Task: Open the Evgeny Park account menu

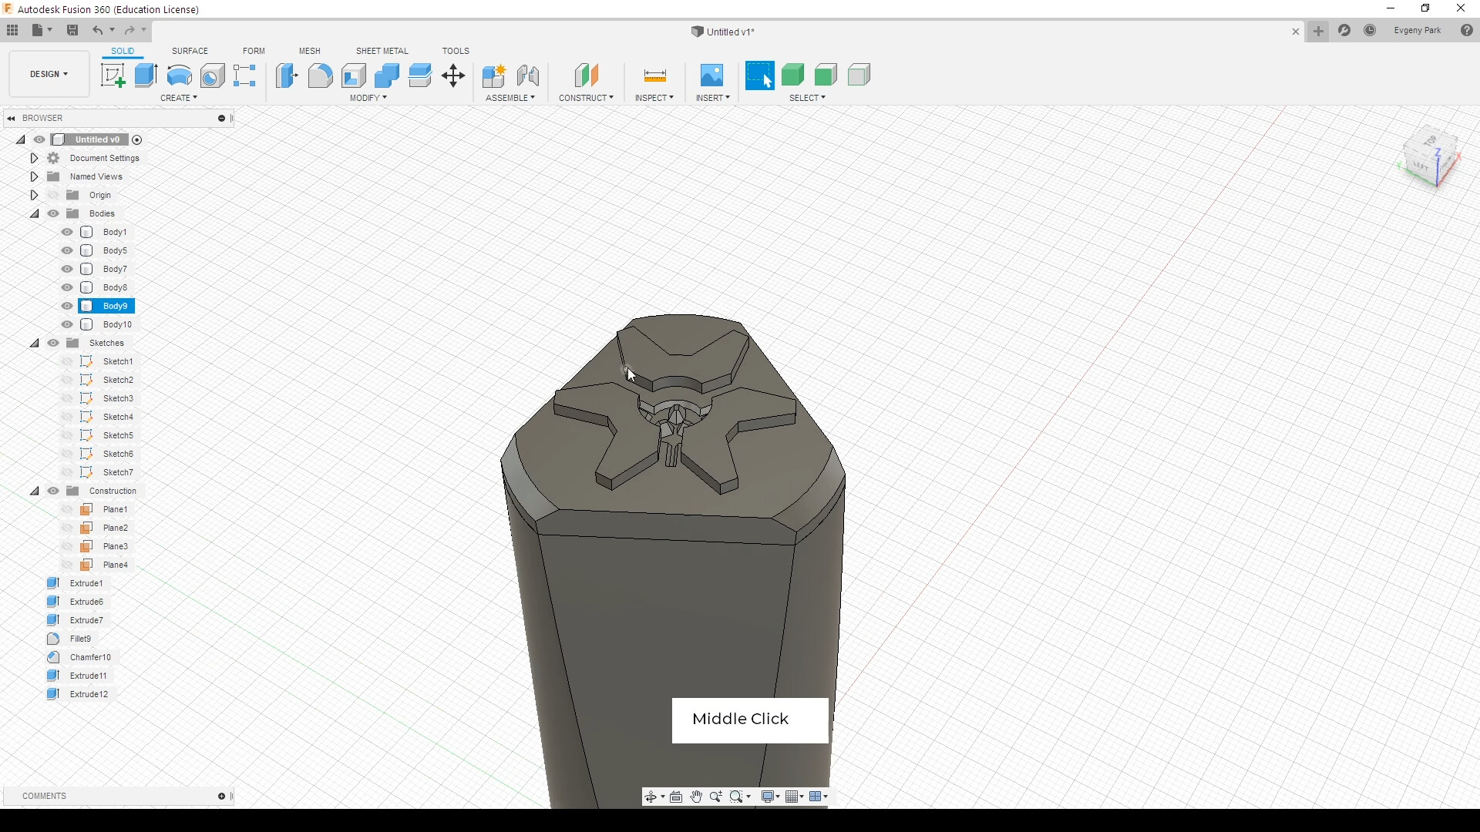Action: (x=1418, y=31)
